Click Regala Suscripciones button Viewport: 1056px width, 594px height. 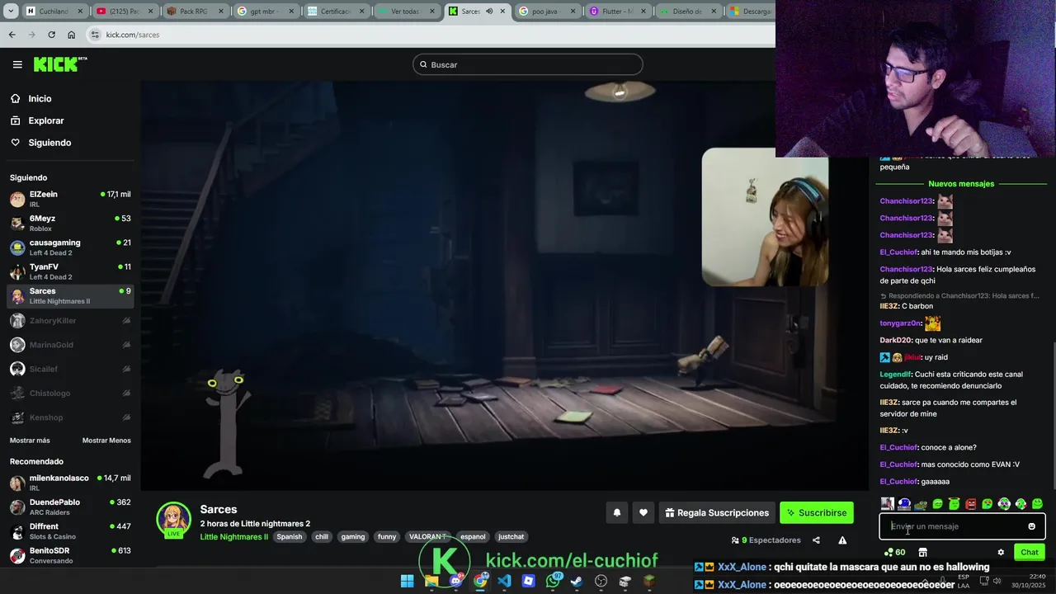click(717, 512)
